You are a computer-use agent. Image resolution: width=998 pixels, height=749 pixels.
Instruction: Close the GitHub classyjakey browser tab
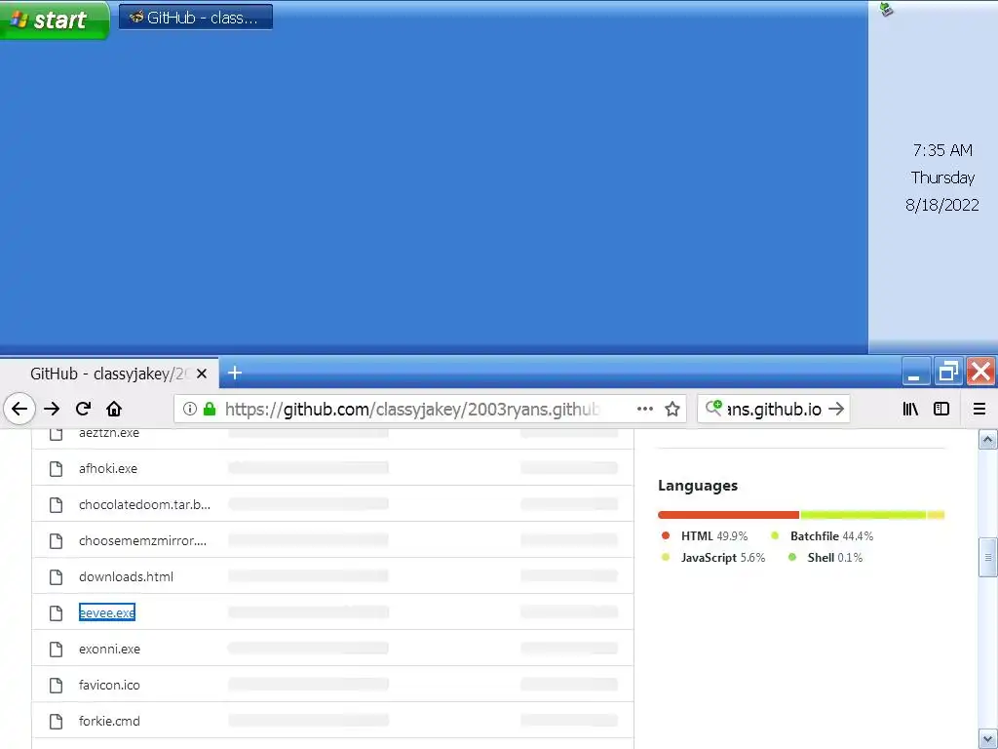click(x=202, y=374)
